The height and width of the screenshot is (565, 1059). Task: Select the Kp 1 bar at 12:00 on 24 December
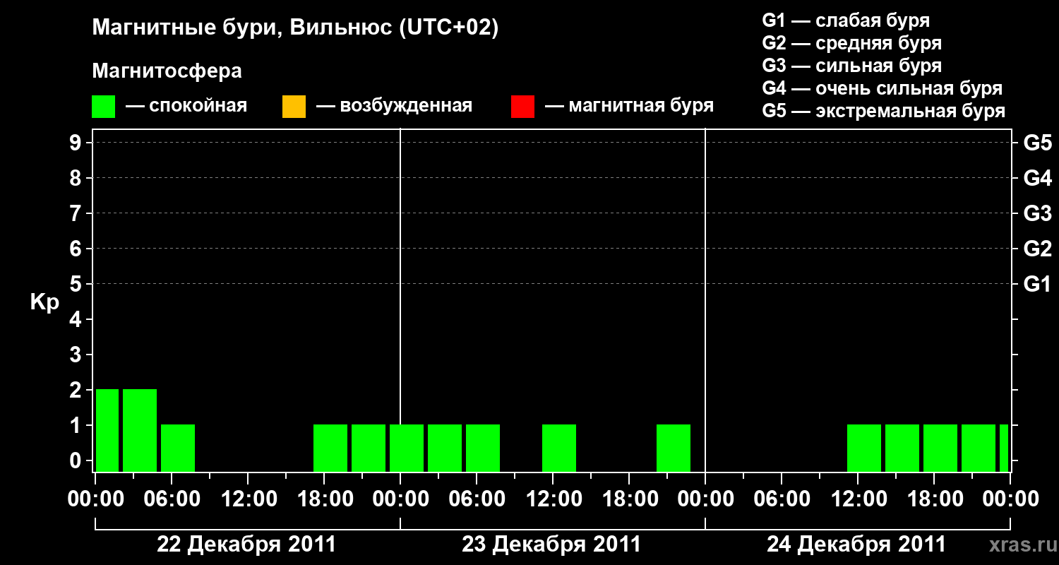[x=864, y=448]
